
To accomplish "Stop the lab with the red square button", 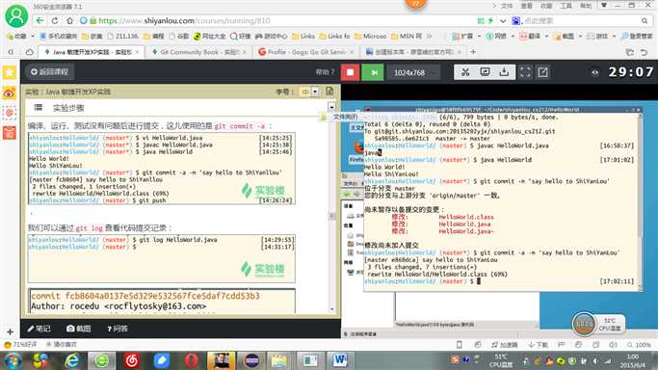I will click(x=350, y=72).
